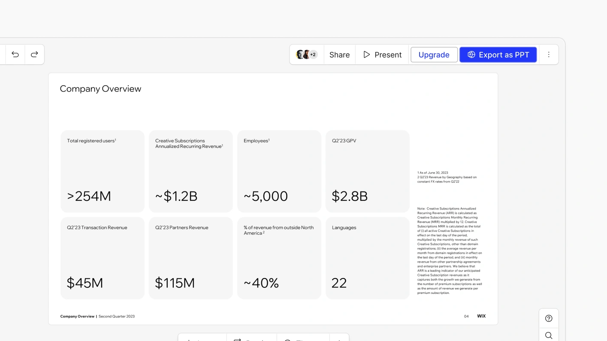Viewport: 607px width, 341px height.
Task: Open the magnifier search button
Action: coord(549,335)
